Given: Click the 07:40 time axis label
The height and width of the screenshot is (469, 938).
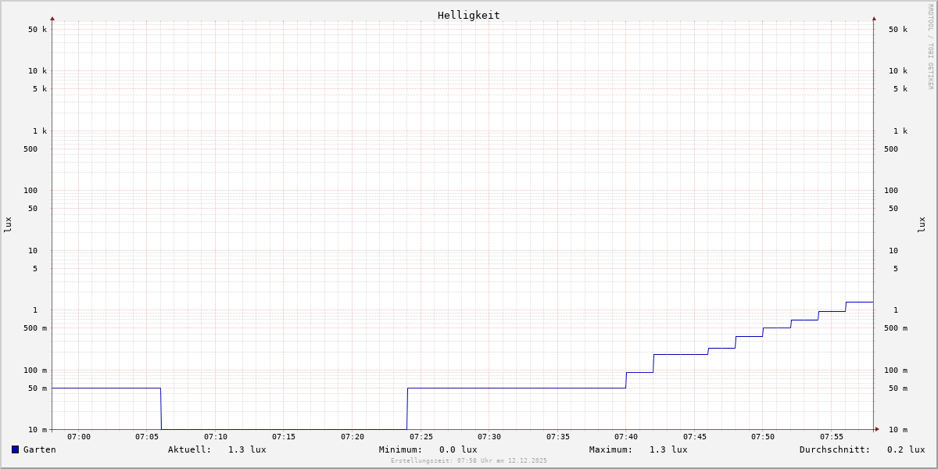Looking at the screenshot, I should click(x=626, y=437).
